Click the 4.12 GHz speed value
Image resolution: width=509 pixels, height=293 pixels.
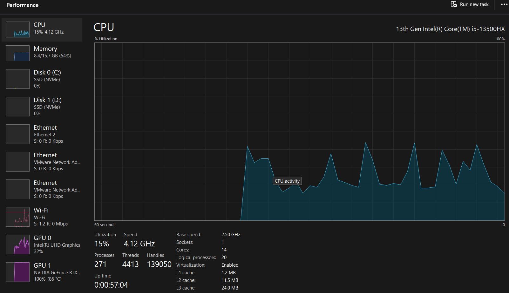pos(139,244)
